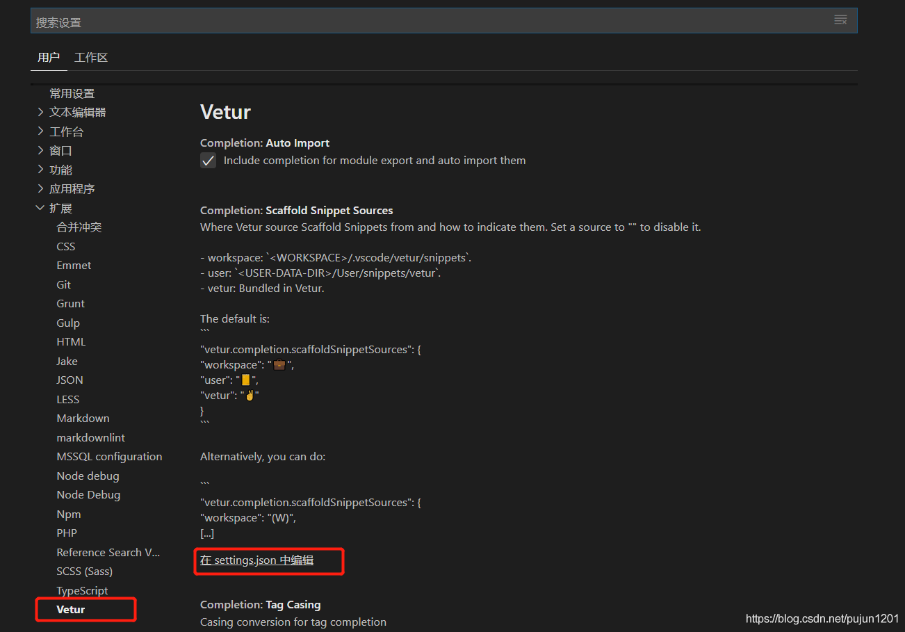Screen dimensions: 905x632
Task: Clear the settings search filter icon
Action: (x=840, y=19)
